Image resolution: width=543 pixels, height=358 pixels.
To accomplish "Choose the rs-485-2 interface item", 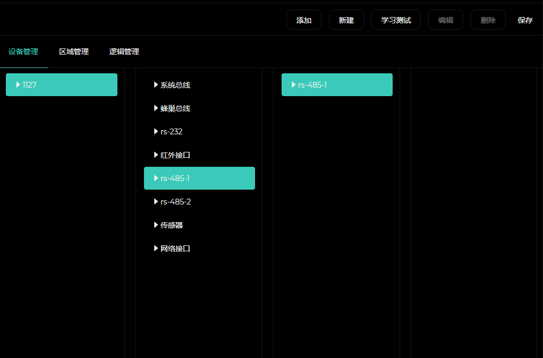I will (x=176, y=202).
